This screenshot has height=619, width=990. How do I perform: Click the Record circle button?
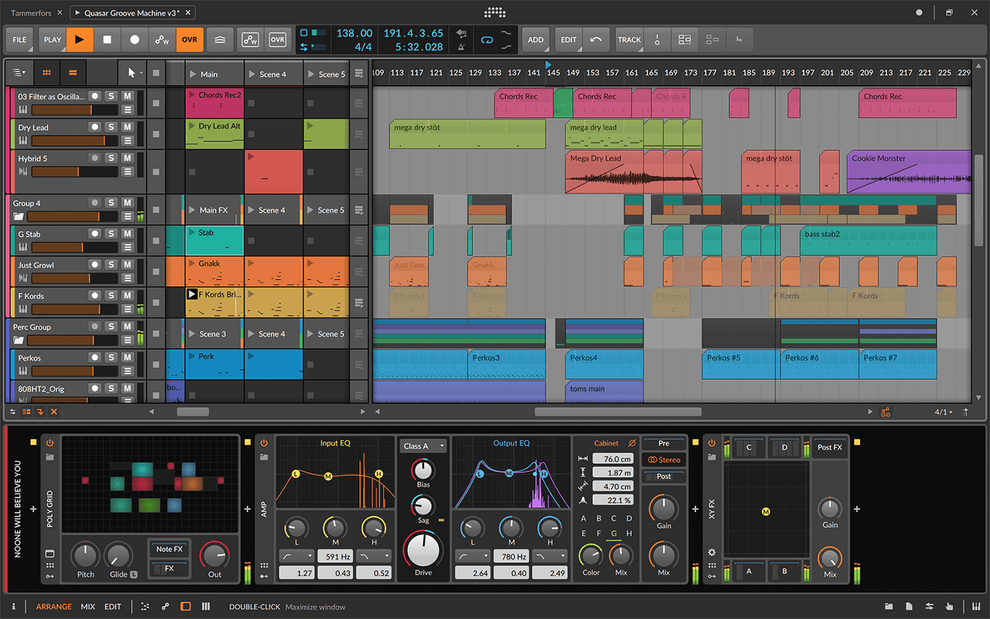pos(134,40)
